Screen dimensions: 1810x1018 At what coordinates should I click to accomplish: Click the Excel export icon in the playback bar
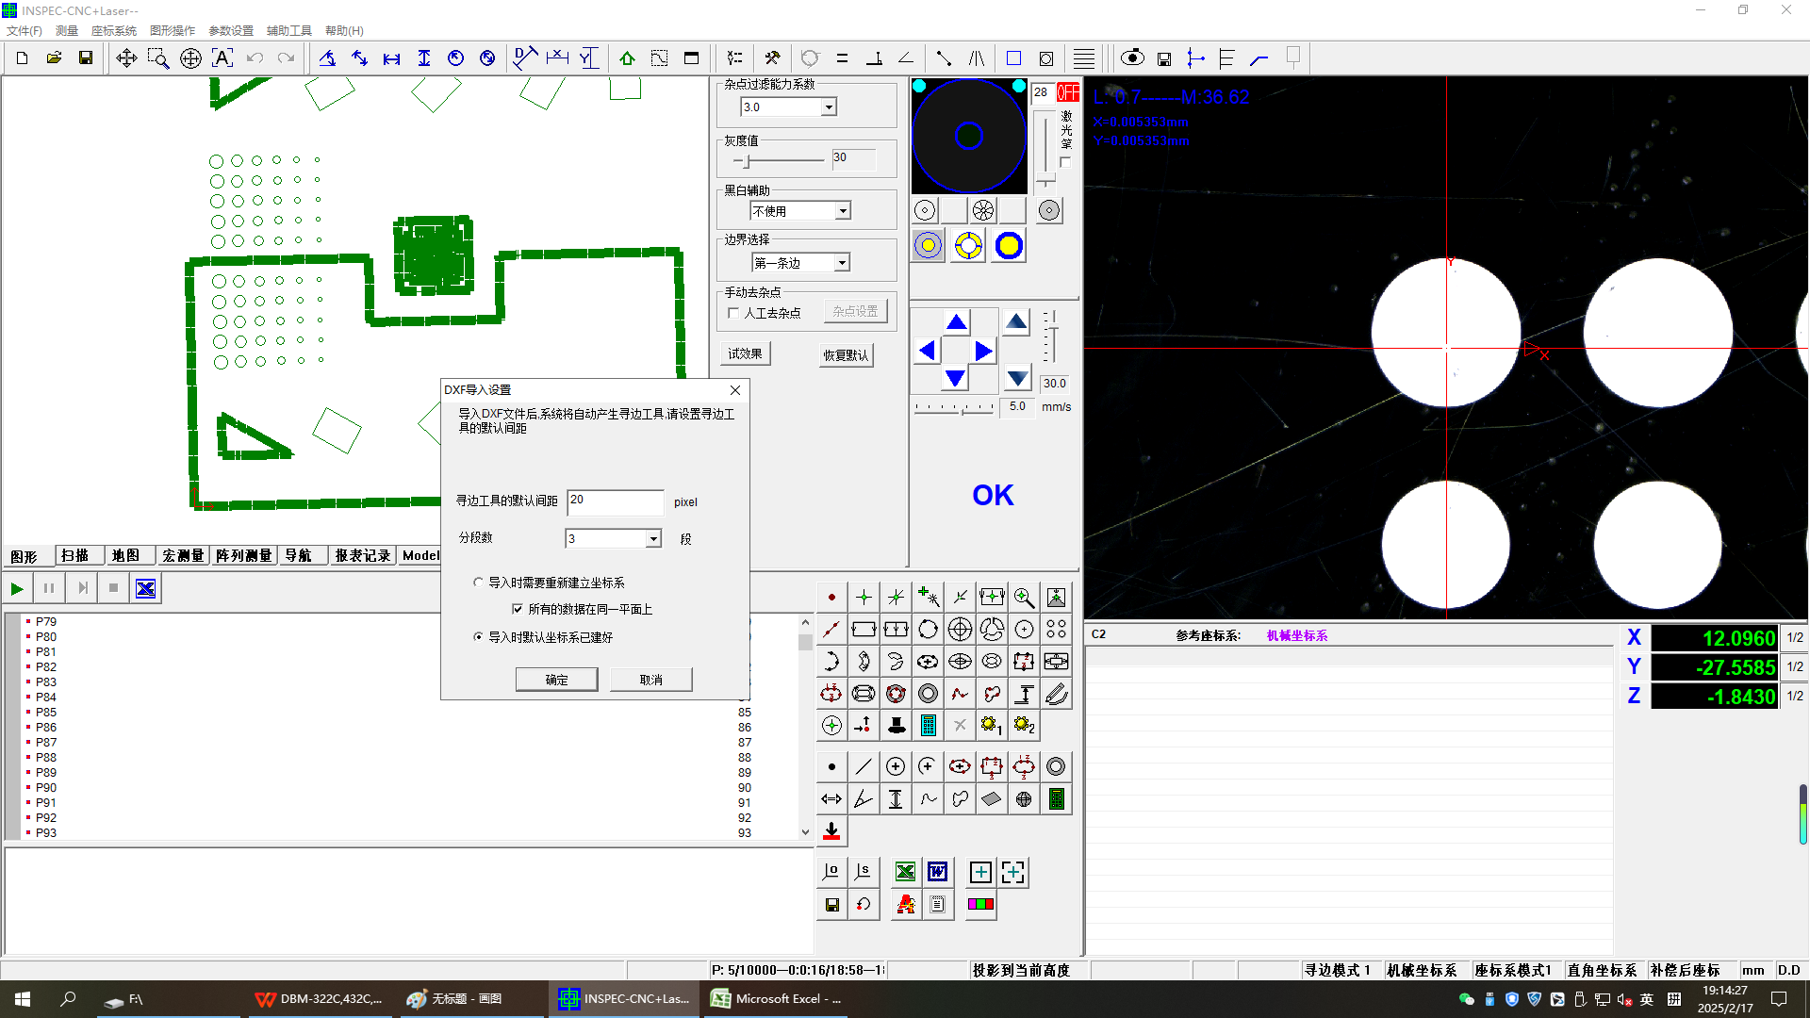(x=145, y=588)
